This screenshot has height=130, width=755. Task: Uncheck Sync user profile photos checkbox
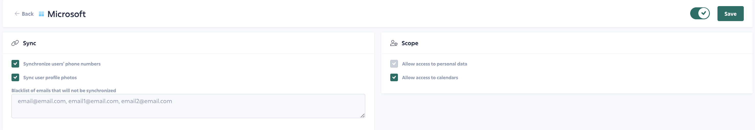15,77
